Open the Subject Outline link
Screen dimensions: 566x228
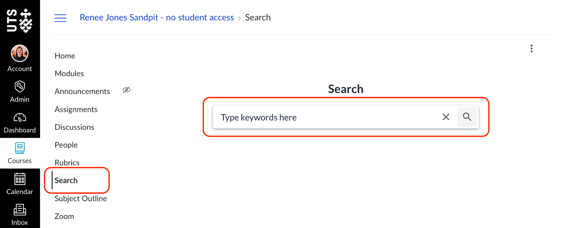[x=81, y=198]
